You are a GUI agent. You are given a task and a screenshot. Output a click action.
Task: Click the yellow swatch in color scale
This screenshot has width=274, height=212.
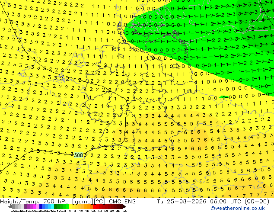tap(70, 206)
